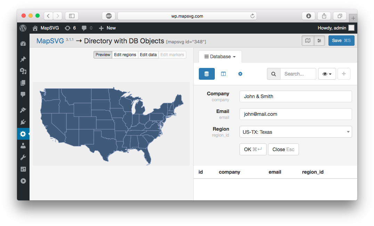Switch to Edit data mode
The width and height of the screenshot is (374, 226).
point(148,55)
